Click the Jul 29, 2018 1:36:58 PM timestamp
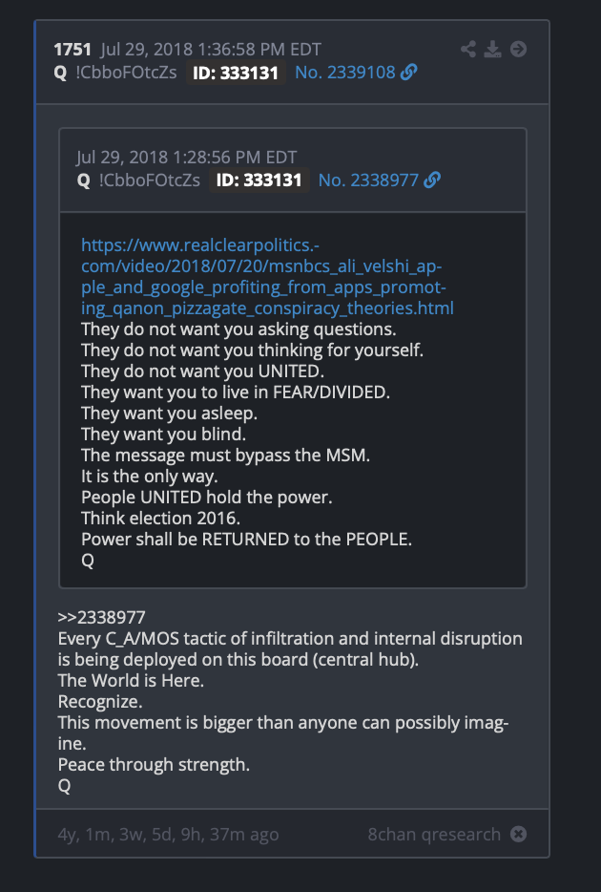Image resolution: width=601 pixels, height=892 pixels. [x=211, y=50]
